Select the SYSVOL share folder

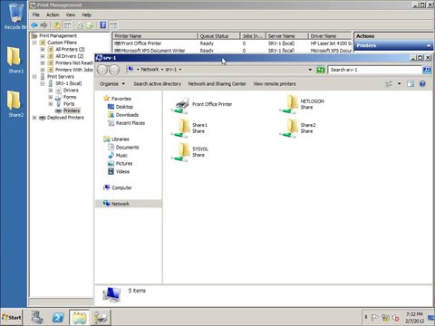180,152
